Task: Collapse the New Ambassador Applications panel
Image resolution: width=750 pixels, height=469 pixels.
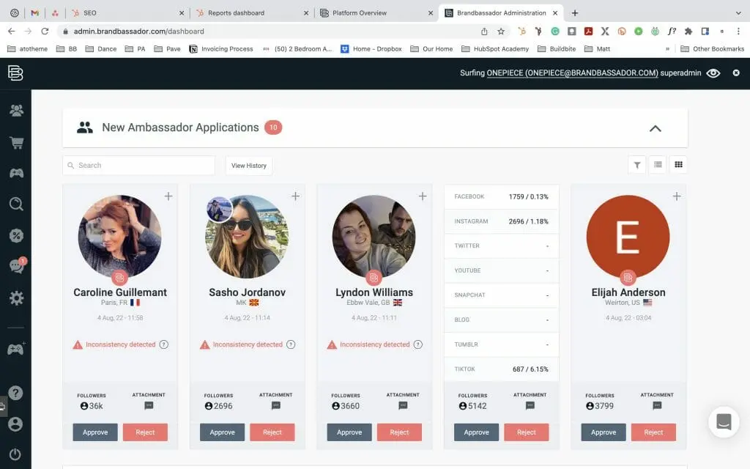Action: (x=655, y=128)
